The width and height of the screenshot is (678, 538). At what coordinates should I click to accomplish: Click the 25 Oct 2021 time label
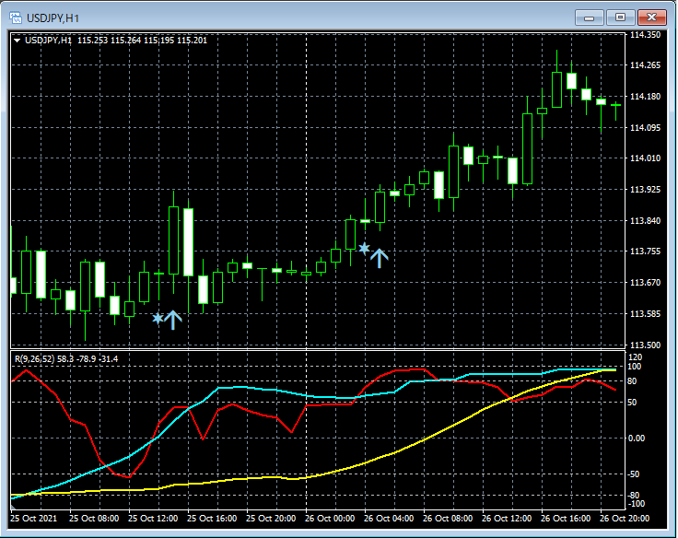click(34, 518)
